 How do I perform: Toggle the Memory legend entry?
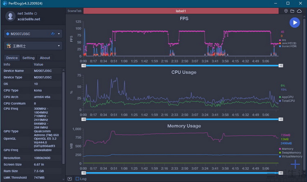click(x=286, y=149)
